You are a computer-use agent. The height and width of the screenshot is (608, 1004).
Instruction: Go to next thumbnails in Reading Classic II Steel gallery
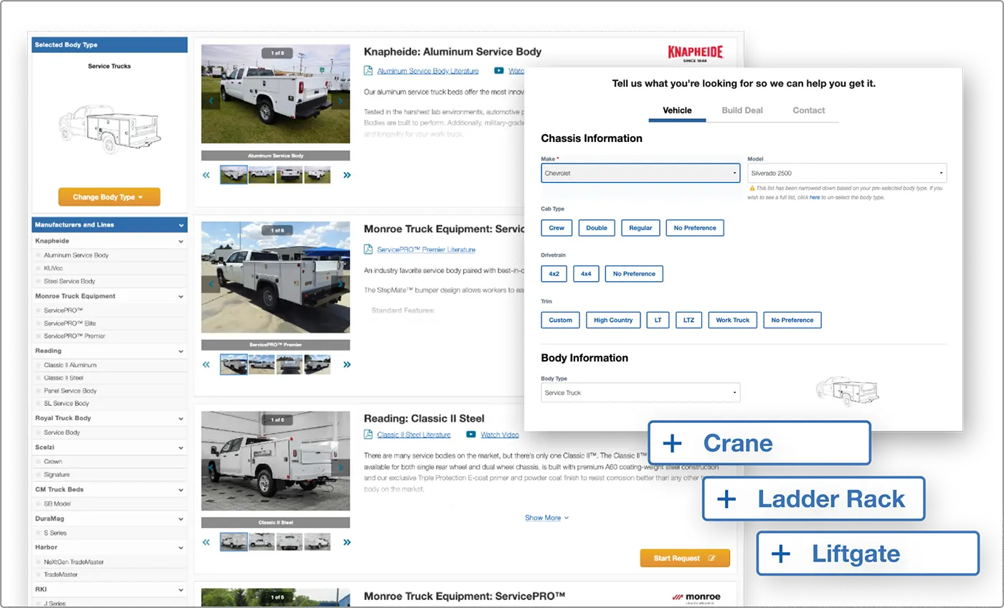pos(347,542)
